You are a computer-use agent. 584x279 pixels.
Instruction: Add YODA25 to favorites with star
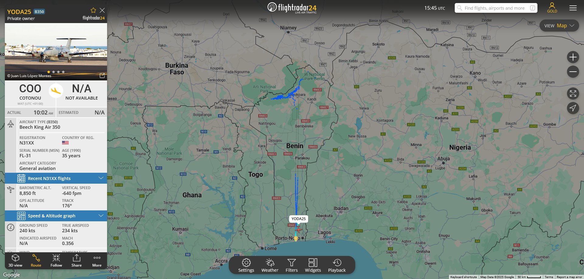[x=93, y=10]
